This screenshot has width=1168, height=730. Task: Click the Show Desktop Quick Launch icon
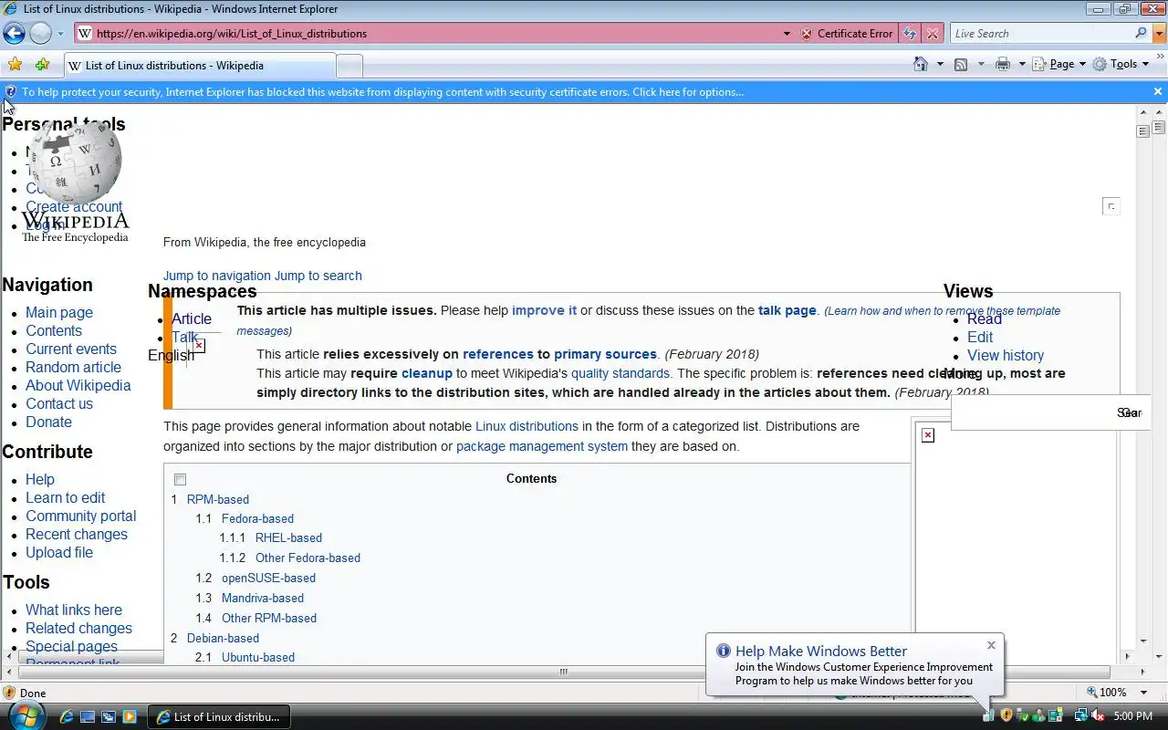[x=88, y=717]
